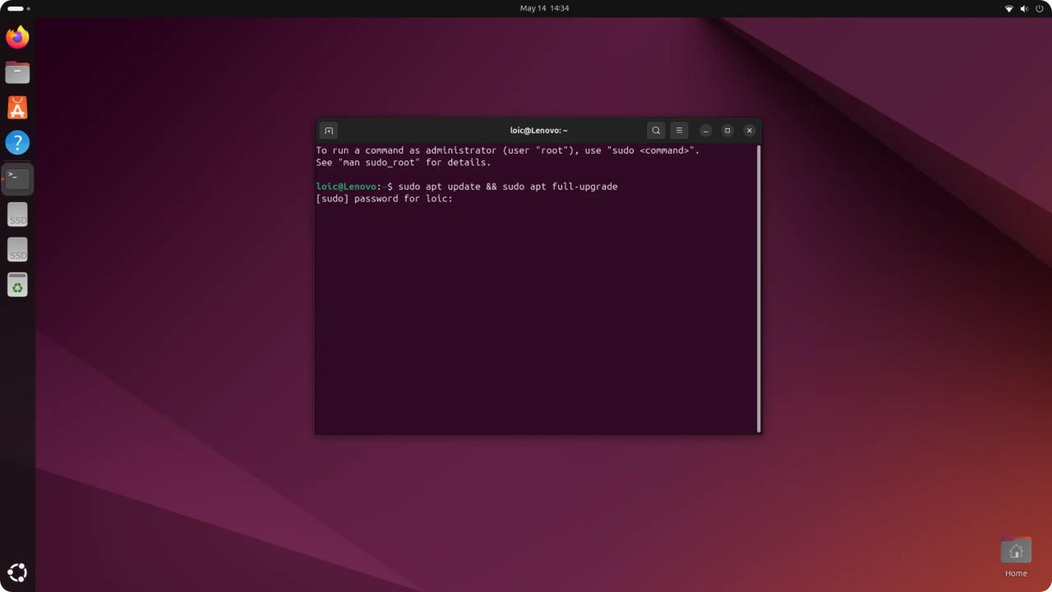This screenshot has width=1052, height=592.
Task: Click the terminal's vertical scrollbar
Action: tap(758, 288)
